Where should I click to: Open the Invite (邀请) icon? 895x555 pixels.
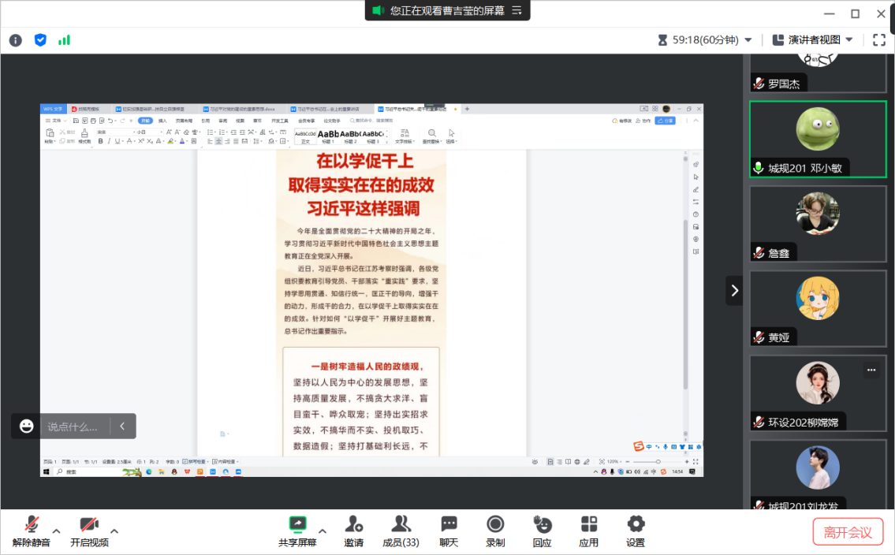[x=354, y=531]
